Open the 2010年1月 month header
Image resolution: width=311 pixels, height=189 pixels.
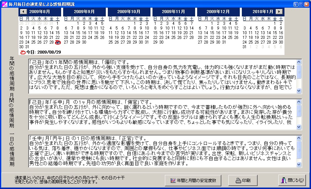point(263,12)
